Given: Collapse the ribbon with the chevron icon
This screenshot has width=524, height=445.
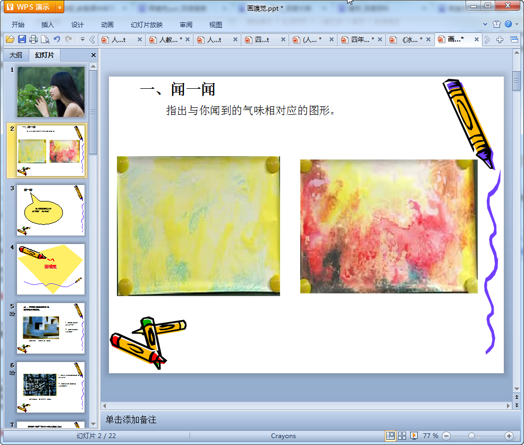Looking at the screenshot, I should pos(485,24).
